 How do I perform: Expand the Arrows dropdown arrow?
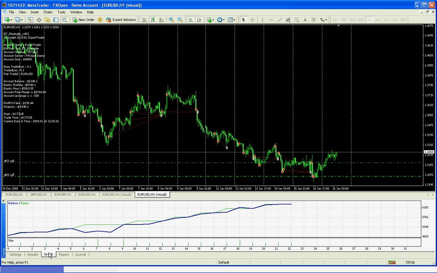326,20
